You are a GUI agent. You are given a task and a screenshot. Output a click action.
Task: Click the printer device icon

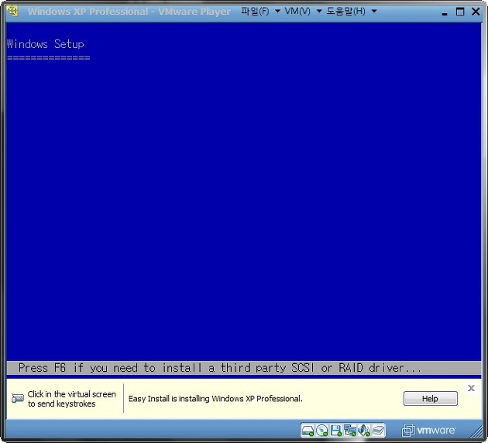(378, 431)
